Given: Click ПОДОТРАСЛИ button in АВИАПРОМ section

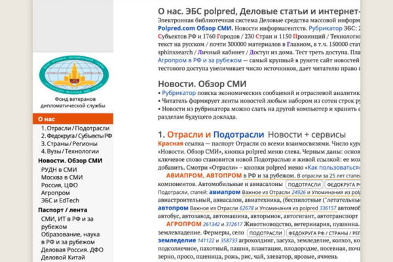Looking at the screenshot, I should 305,185.
